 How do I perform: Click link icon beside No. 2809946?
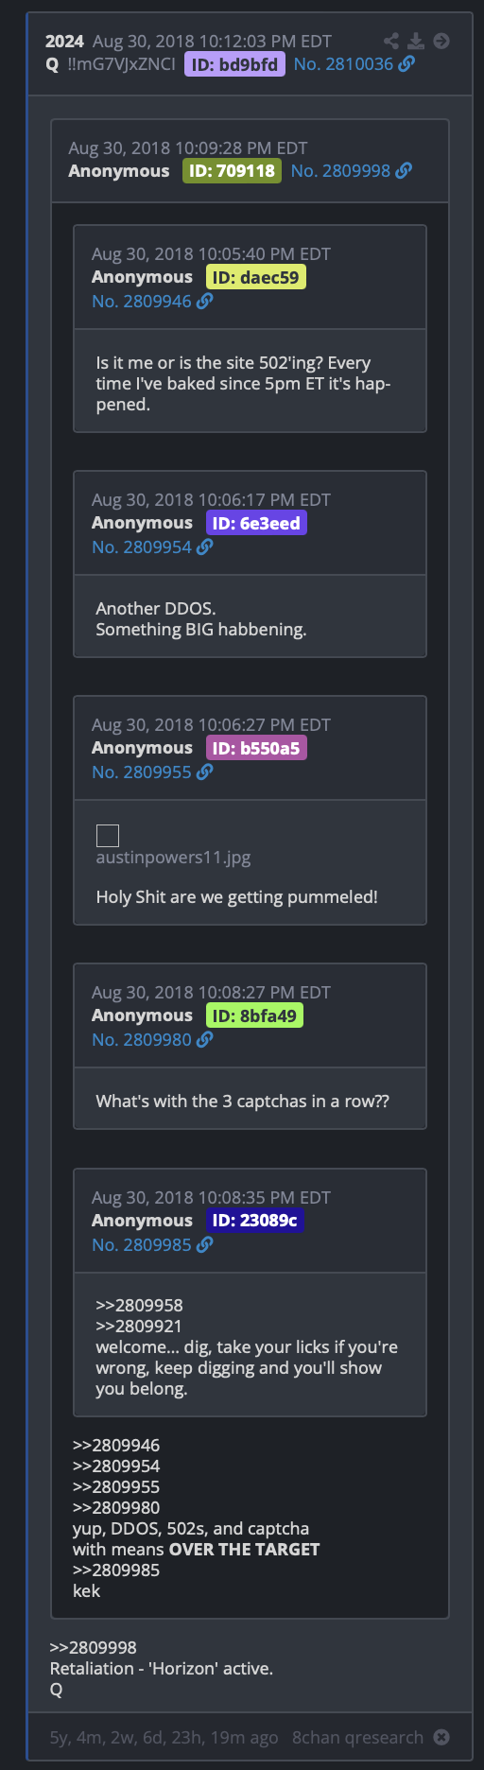tap(205, 301)
